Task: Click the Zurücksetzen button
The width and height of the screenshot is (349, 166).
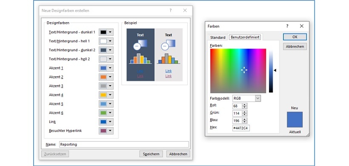Action: click(x=55, y=154)
